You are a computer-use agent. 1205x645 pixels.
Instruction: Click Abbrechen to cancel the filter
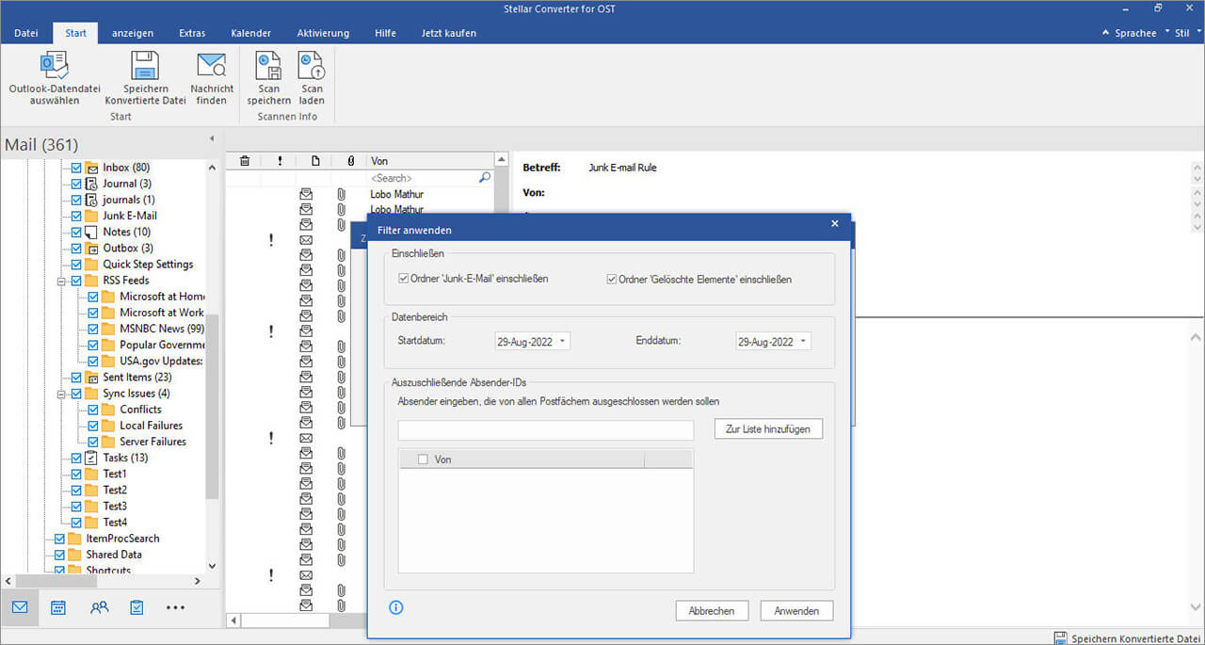tap(712, 611)
